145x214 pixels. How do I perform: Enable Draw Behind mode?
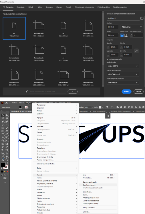(x=5, y=175)
